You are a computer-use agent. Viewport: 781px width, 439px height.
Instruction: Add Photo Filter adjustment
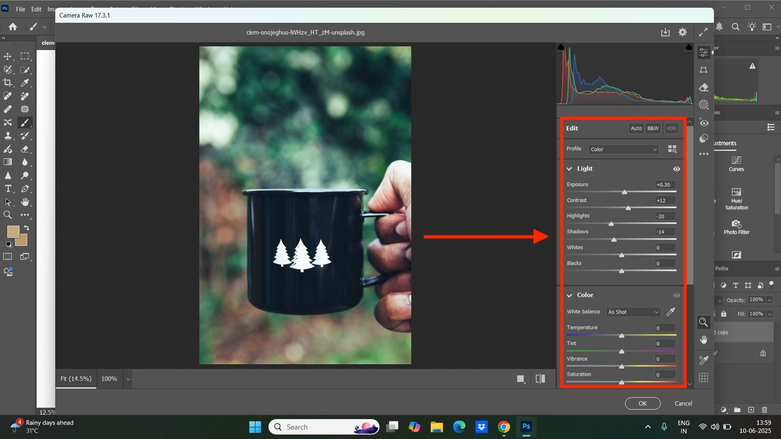[x=736, y=227]
